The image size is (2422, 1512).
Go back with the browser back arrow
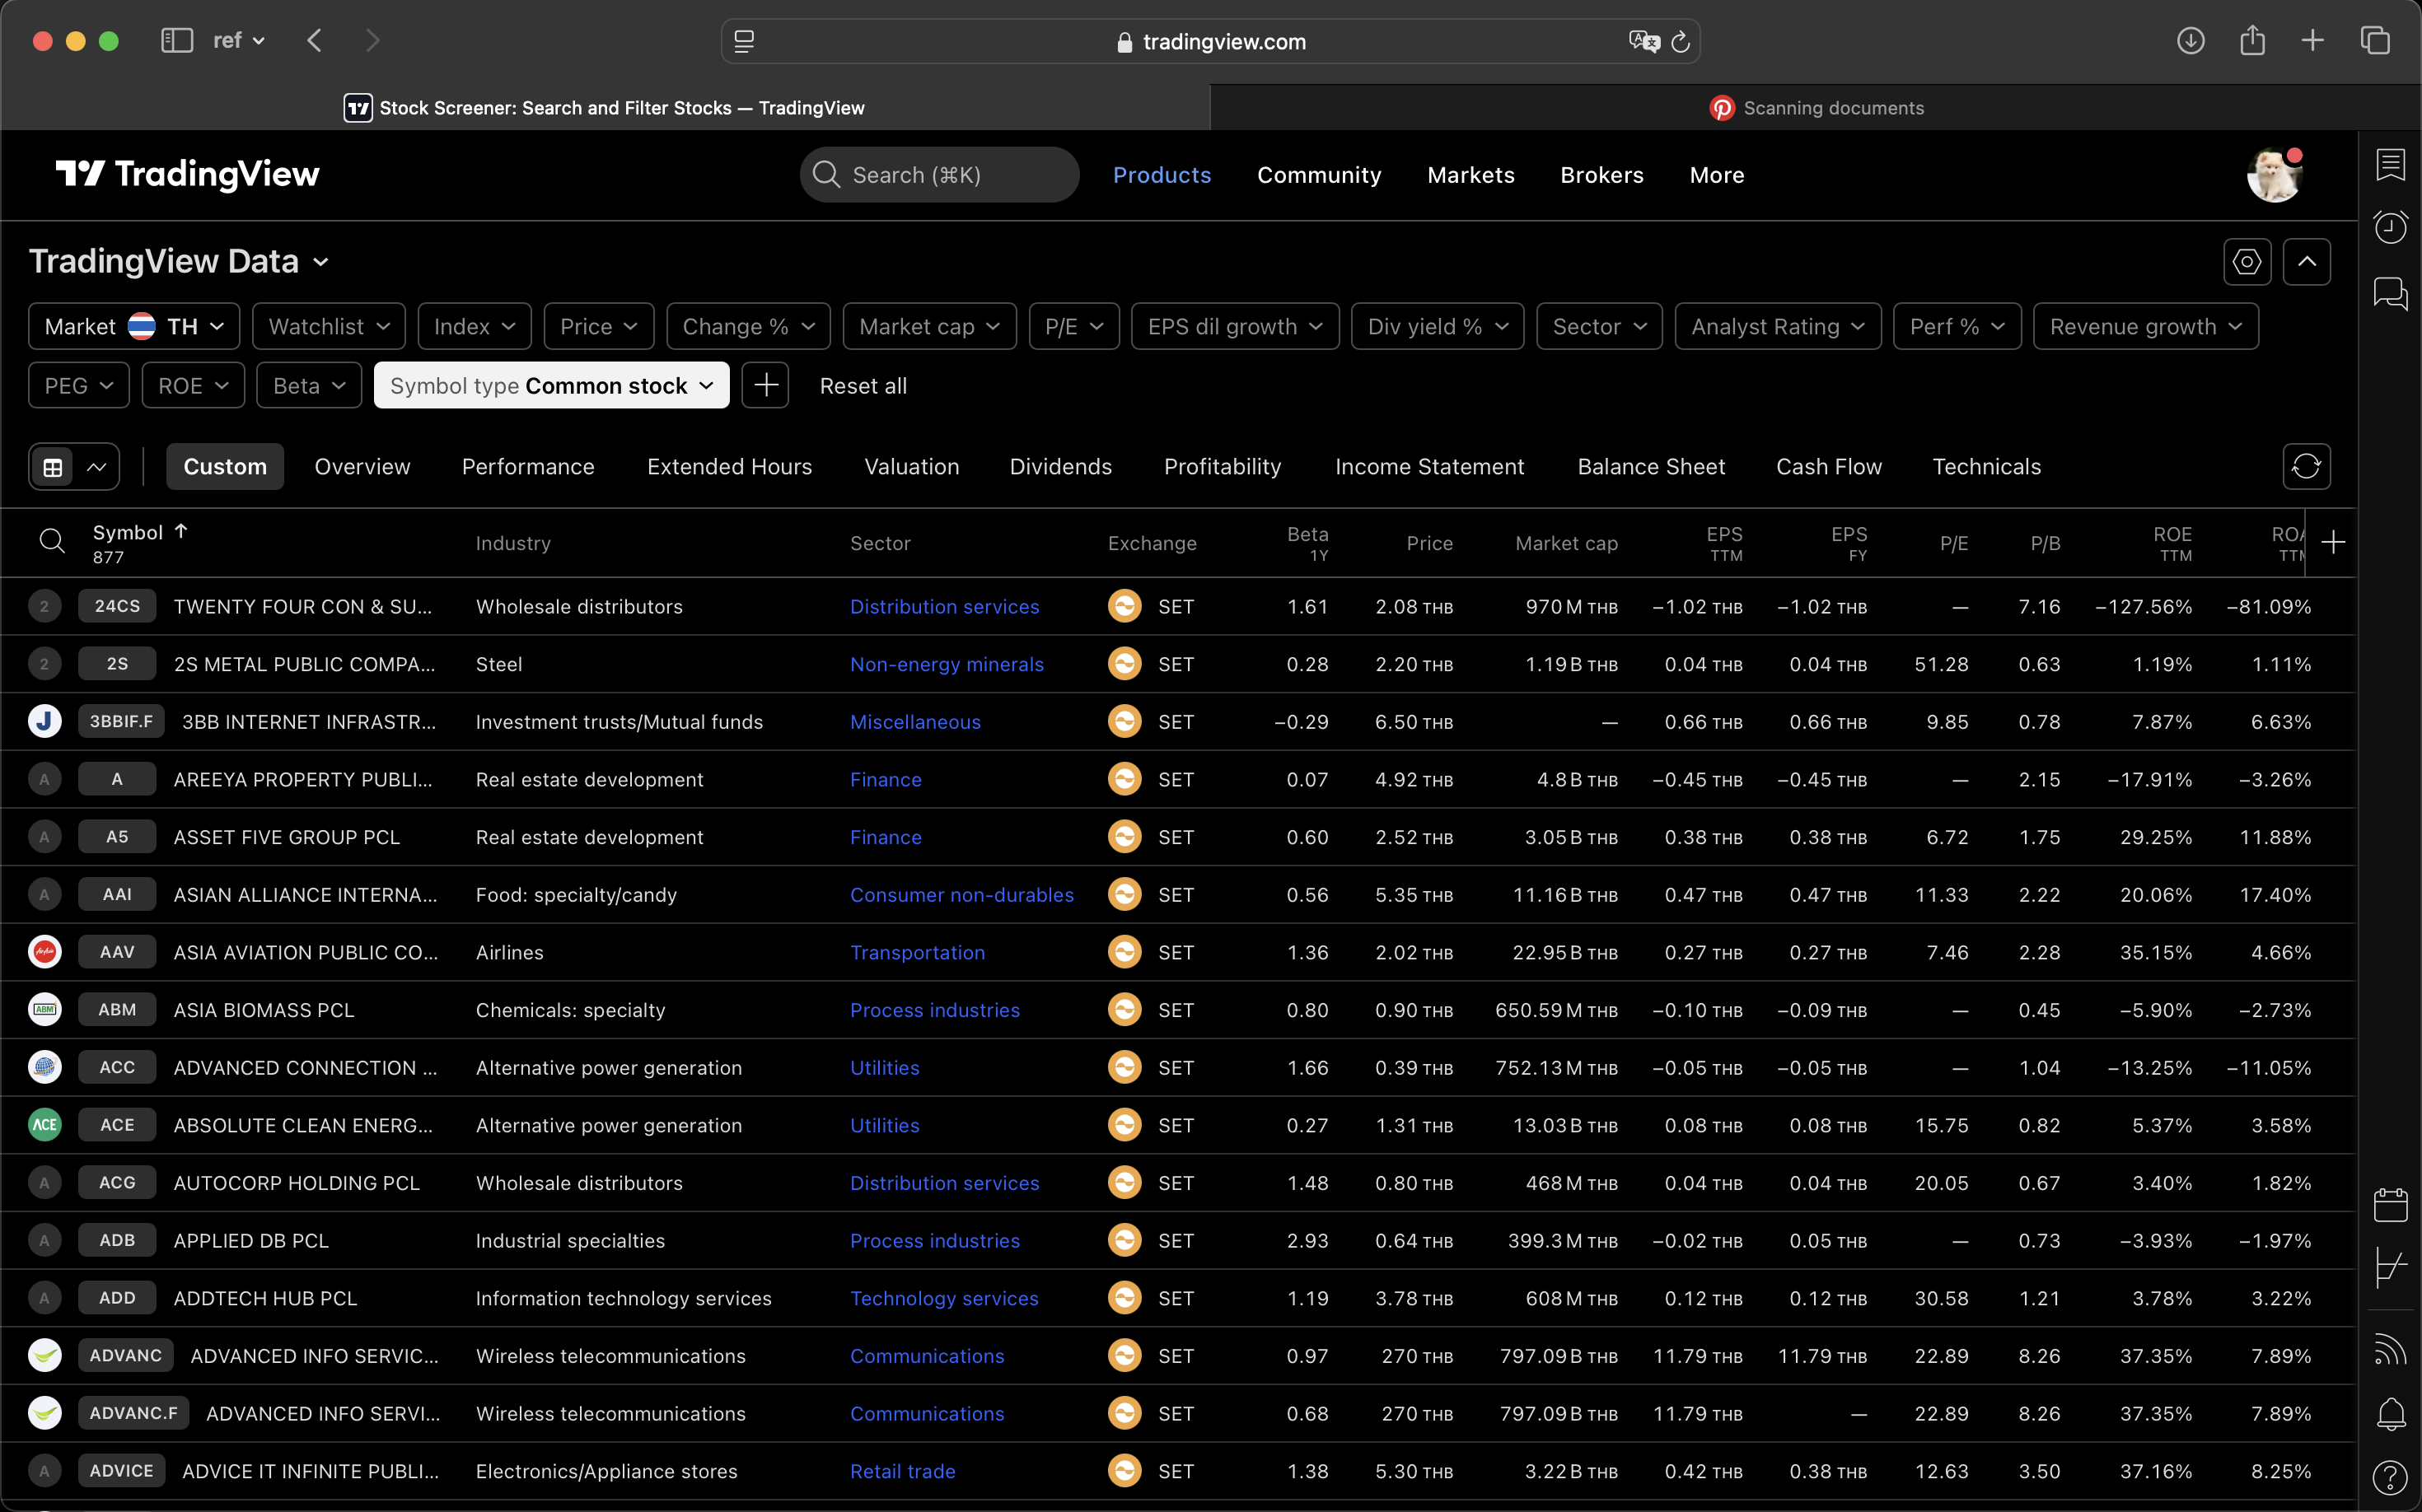314,41
